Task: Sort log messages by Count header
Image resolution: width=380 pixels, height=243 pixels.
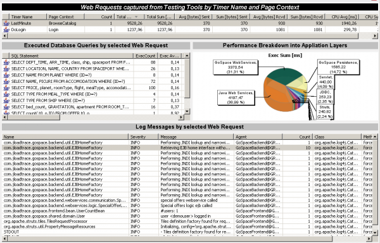Action: pyautogui.click(x=298, y=137)
